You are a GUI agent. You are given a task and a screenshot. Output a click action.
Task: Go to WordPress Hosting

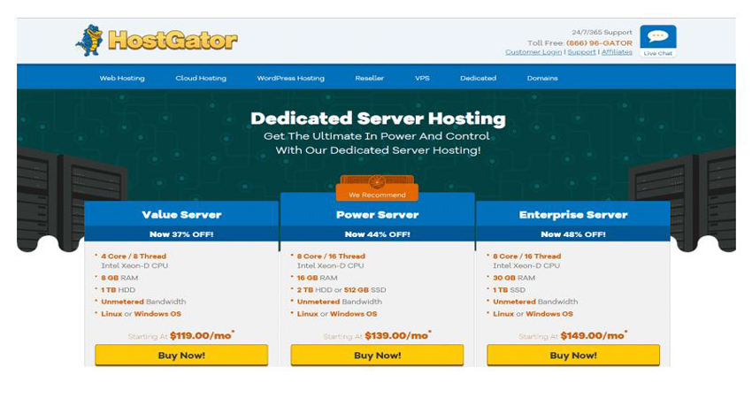pos(291,78)
